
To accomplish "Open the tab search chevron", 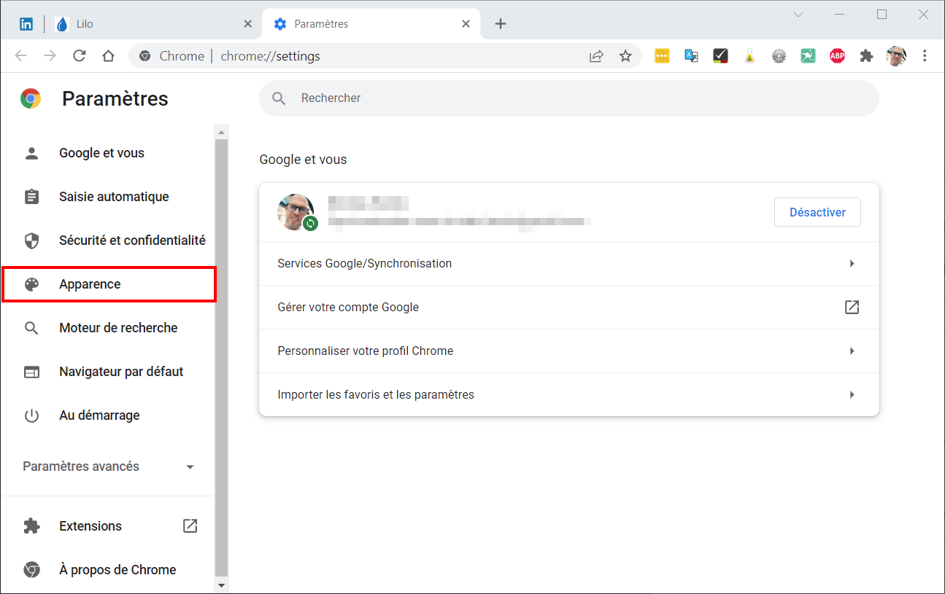I will [x=798, y=15].
